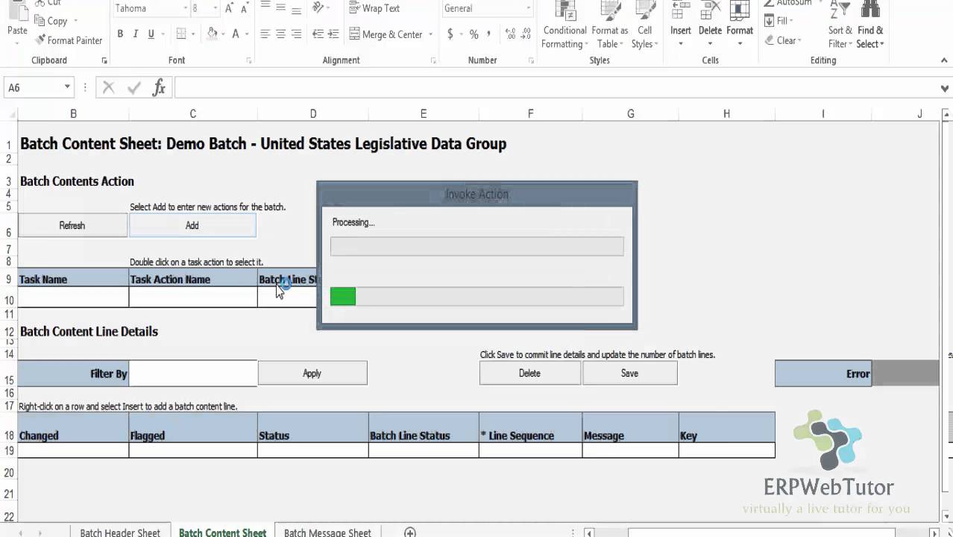Image resolution: width=953 pixels, height=537 pixels.
Task: Click the borders icon
Action: click(181, 34)
